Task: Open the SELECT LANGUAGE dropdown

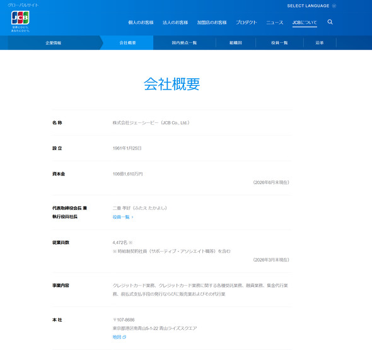Action: point(311,6)
